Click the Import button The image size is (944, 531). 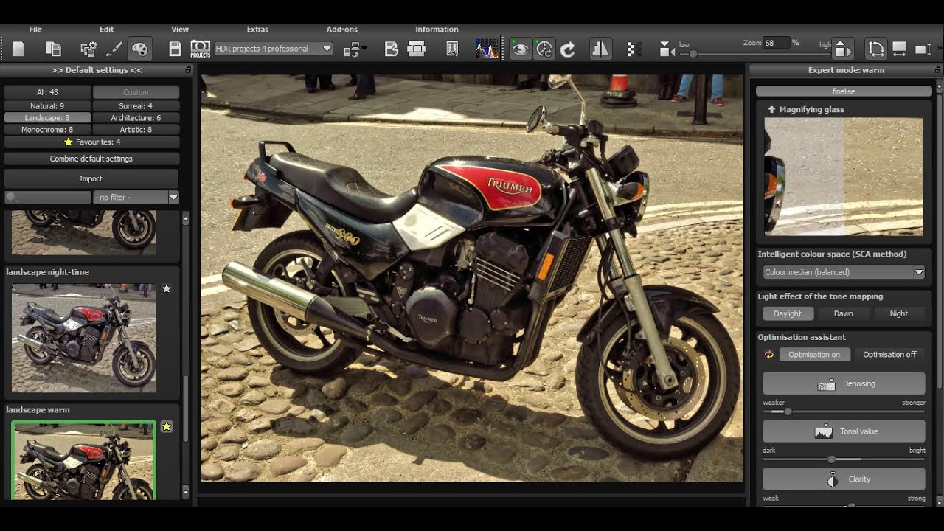click(x=91, y=178)
